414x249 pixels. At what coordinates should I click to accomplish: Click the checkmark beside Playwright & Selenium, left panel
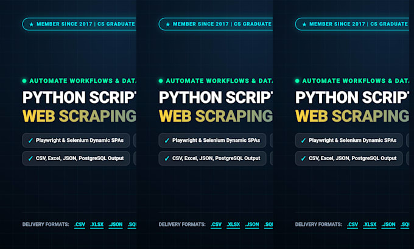[30, 141]
